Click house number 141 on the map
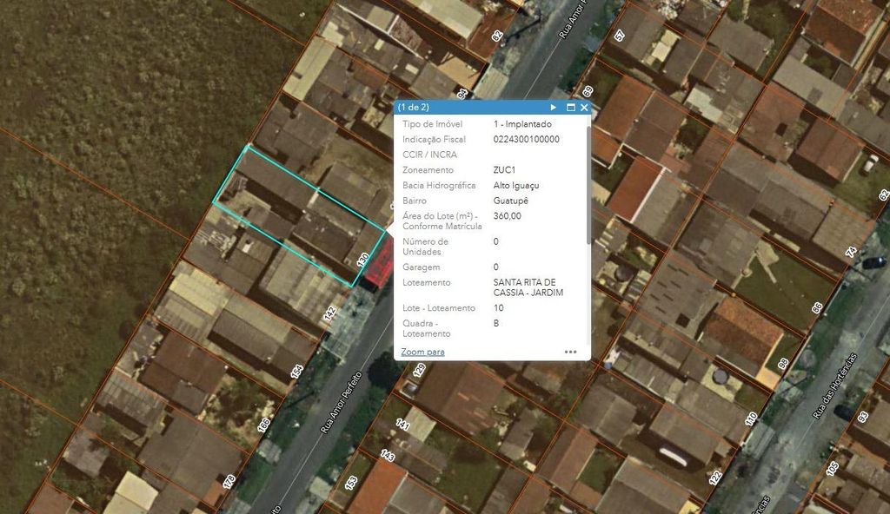Viewport: 890px width, 514px height. click(x=402, y=424)
